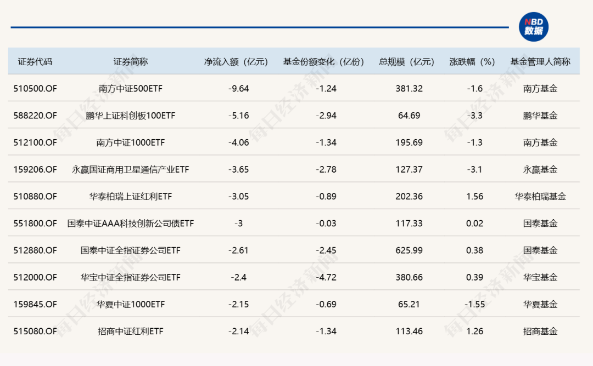
Task: Click manager name 华泰柏瑞基金
Action: coord(540,197)
